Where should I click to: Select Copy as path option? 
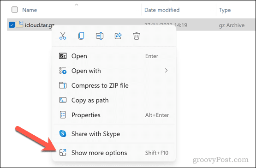pyautogui.click(x=114, y=100)
